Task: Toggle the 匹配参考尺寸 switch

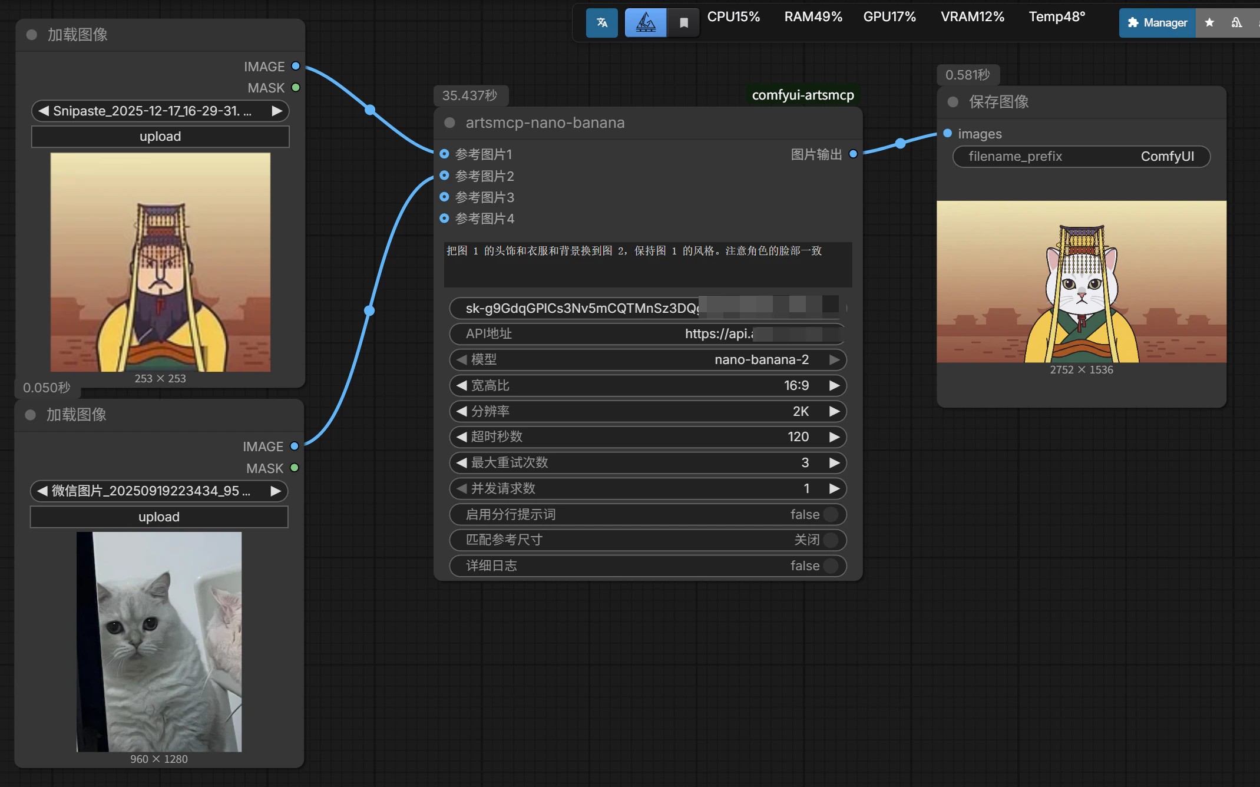Action: pyautogui.click(x=831, y=540)
